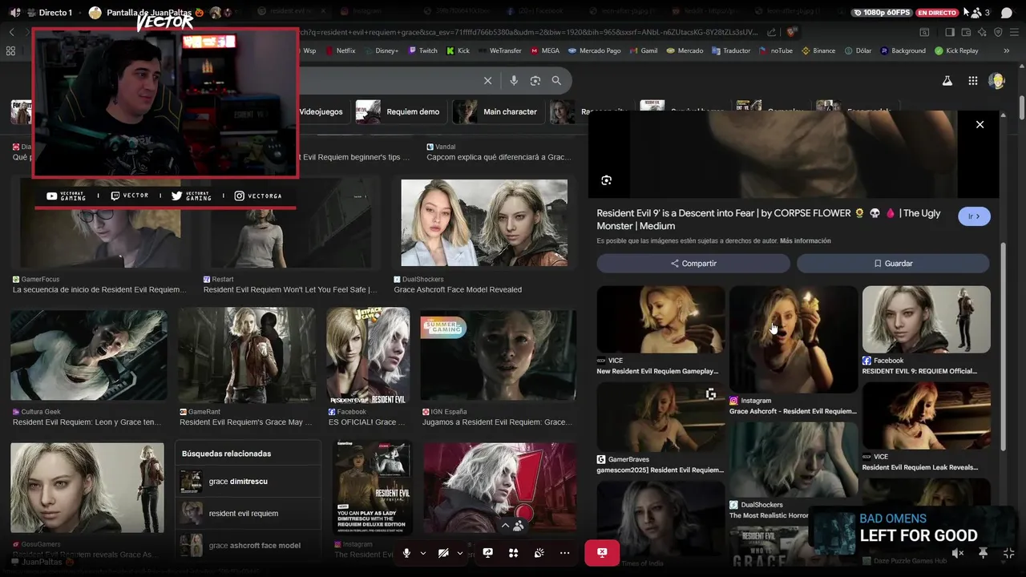Viewport: 1026px width, 577px height.
Task: Open the browser wallet icon
Action: click(966, 32)
